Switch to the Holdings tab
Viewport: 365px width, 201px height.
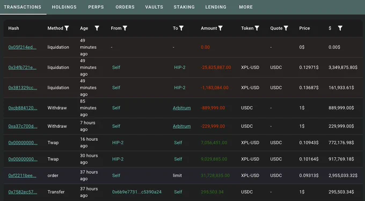(64, 7)
